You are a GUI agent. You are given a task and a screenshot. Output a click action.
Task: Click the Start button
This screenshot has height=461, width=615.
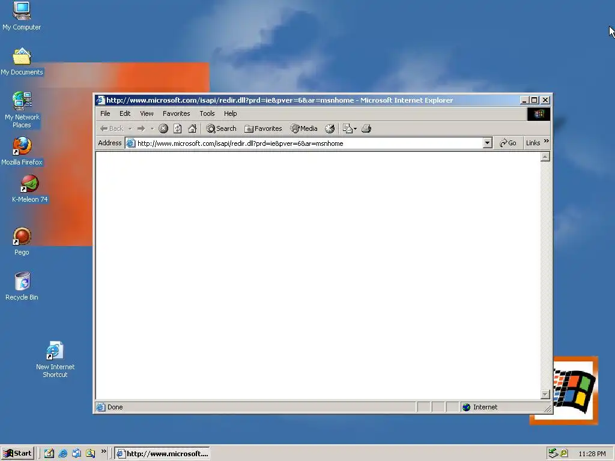[17, 454]
